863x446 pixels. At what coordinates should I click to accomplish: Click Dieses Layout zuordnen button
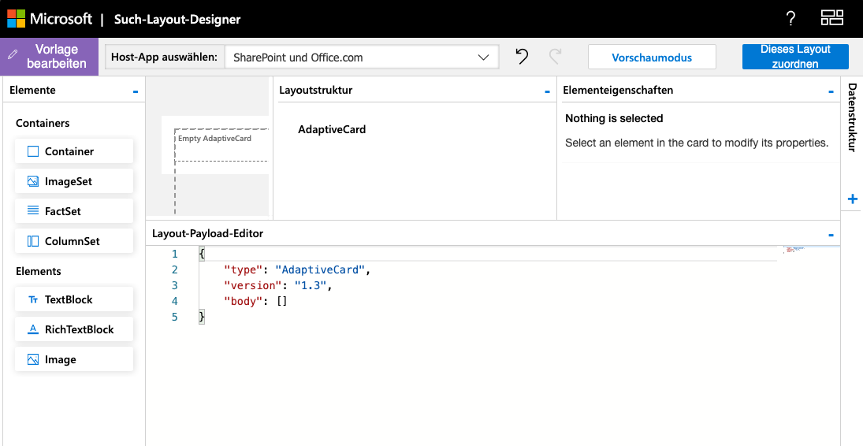[x=794, y=57]
